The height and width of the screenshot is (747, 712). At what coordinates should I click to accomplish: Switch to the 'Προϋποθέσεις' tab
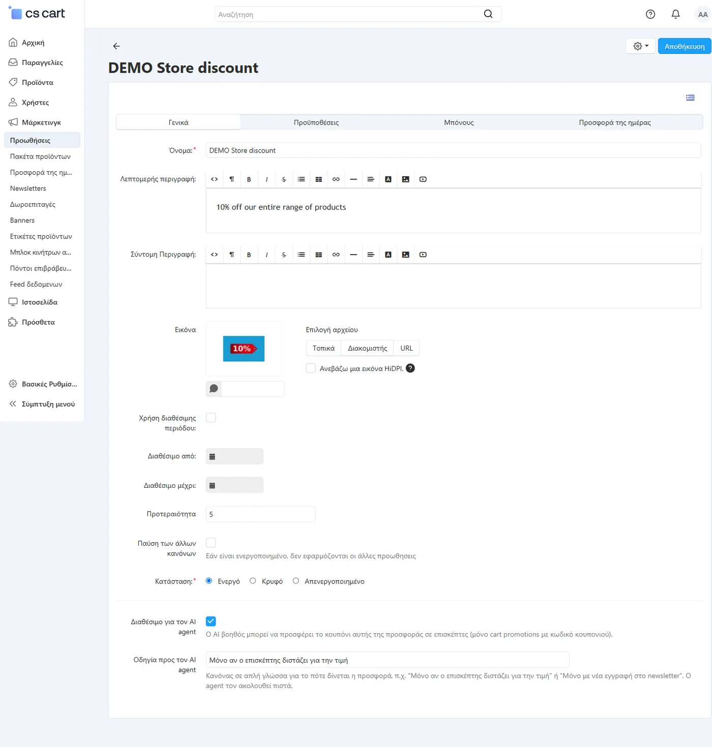[316, 122]
